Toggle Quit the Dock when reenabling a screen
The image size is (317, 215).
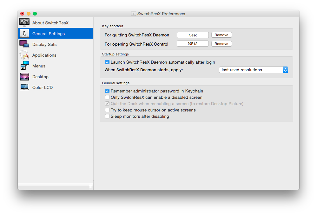[x=107, y=104]
